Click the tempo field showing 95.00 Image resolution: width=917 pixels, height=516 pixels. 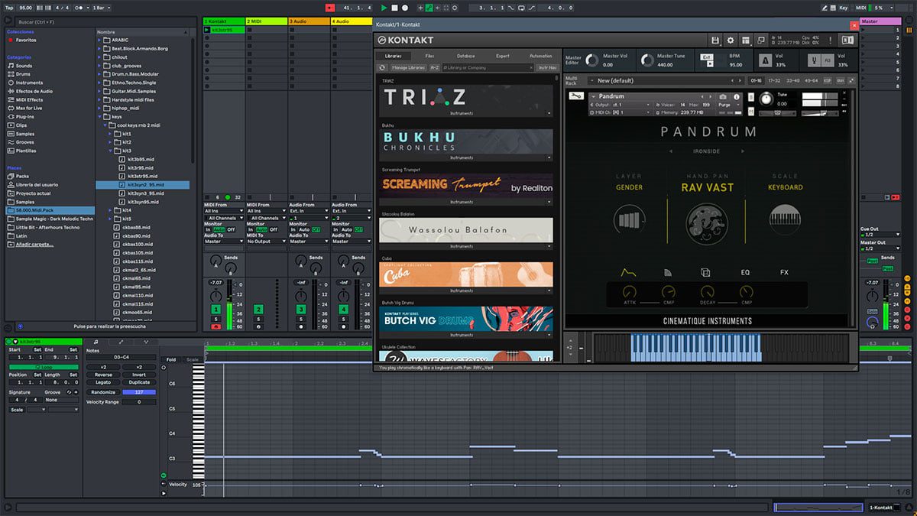(27, 8)
